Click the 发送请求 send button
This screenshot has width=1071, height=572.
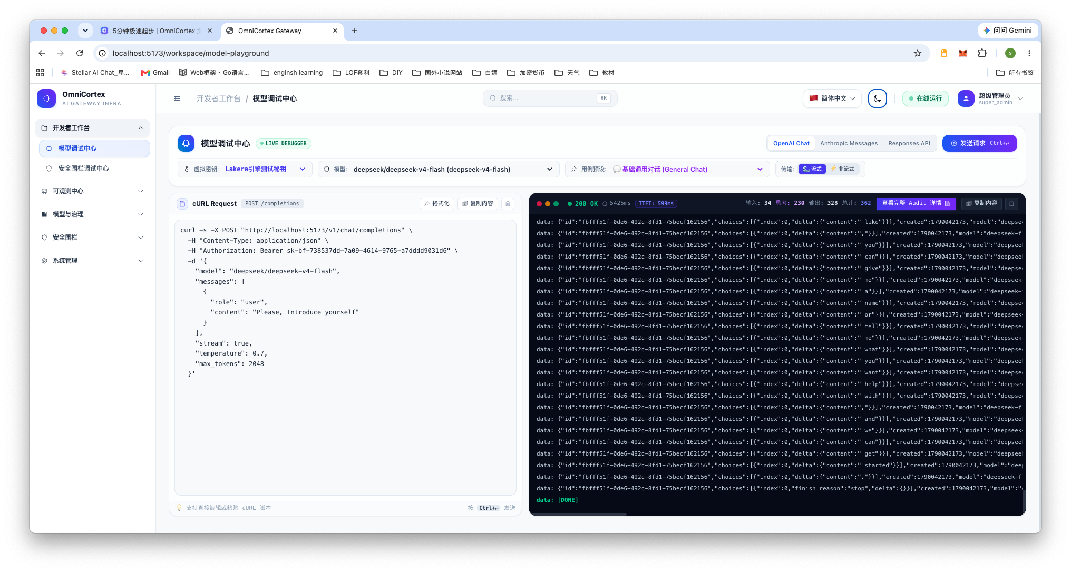(979, 143)
